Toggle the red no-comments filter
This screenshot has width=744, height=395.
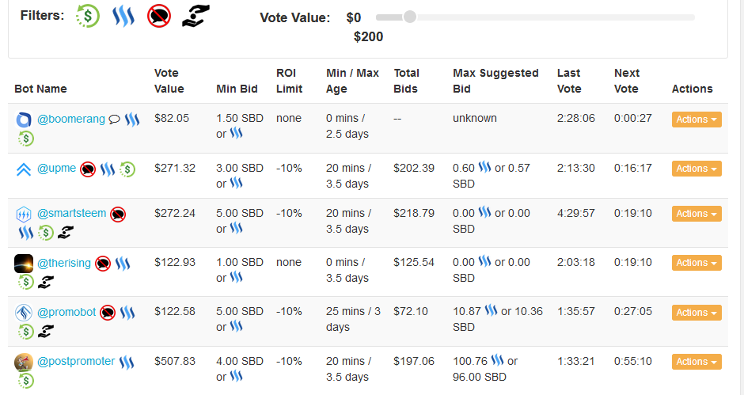pos(158,16)
